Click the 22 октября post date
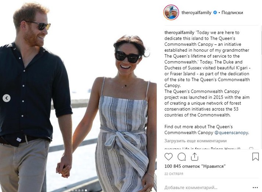This screenshot has width=262, height=192. [x=175, y=173]
